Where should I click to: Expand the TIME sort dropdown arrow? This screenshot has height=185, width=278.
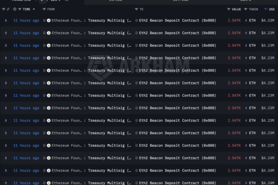[34, 9]
